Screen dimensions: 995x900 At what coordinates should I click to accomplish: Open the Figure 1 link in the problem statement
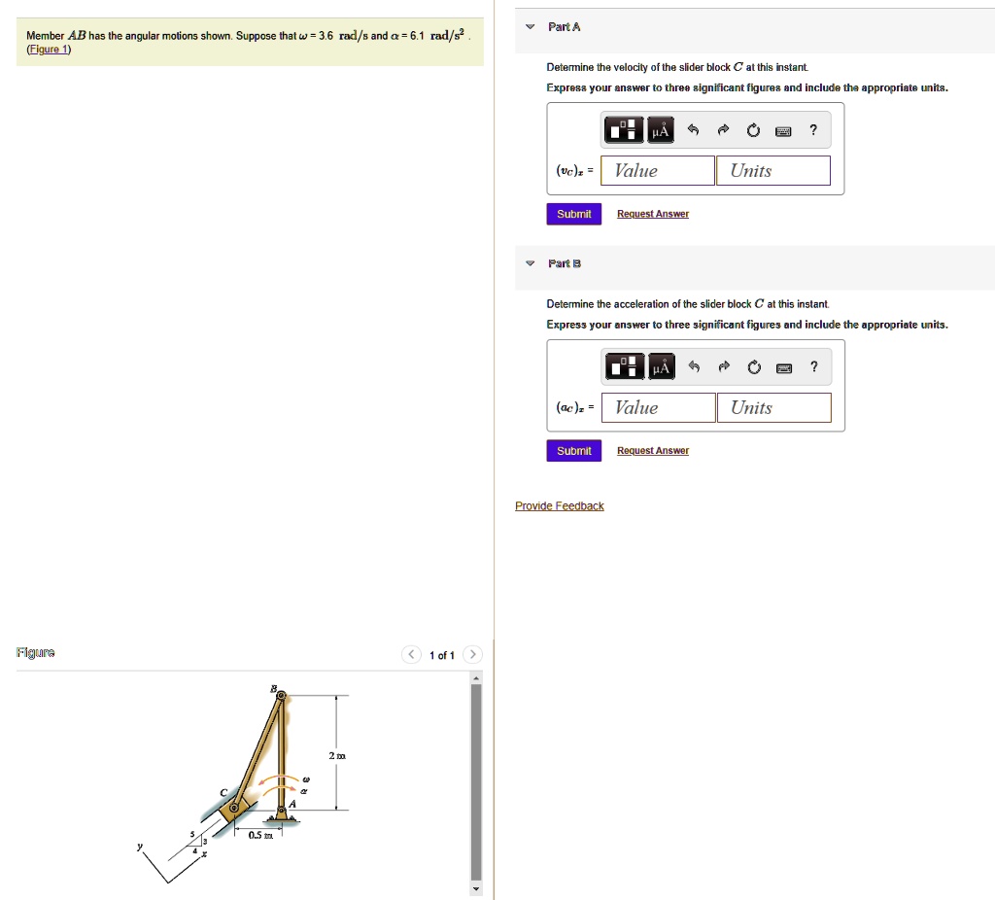click(x=49, y=49)
